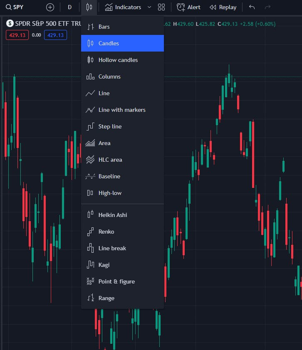Viewport: 302px width, 350px height.
Task: Select the Columns chart style
Action: pos(109,76)
